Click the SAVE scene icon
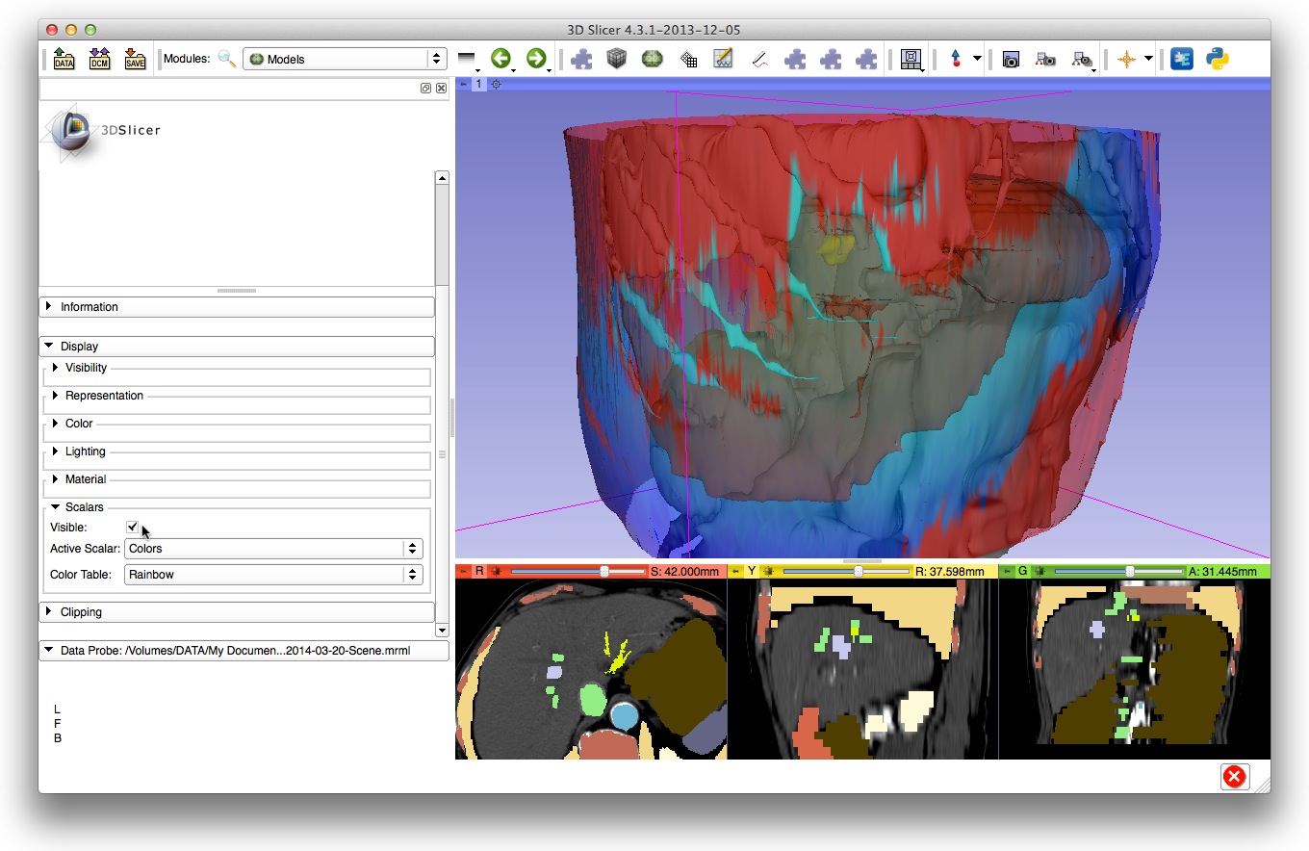The width and height of the screenshot is (1309, 851). coord(135,60)
